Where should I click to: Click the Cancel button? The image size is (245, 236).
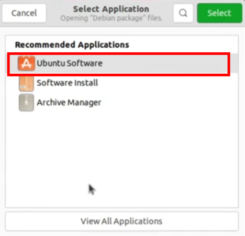tap(24, 13)
